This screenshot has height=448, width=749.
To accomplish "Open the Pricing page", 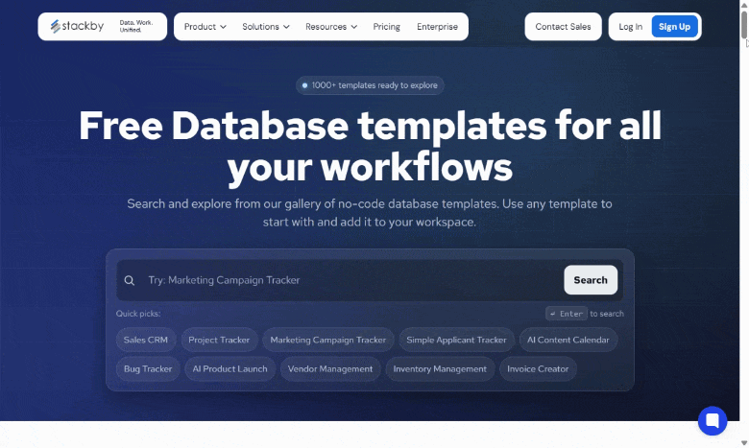I will [387, 27].
